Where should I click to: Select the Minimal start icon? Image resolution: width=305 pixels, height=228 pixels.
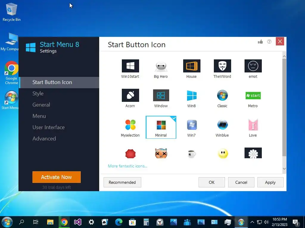click(161, 127)
